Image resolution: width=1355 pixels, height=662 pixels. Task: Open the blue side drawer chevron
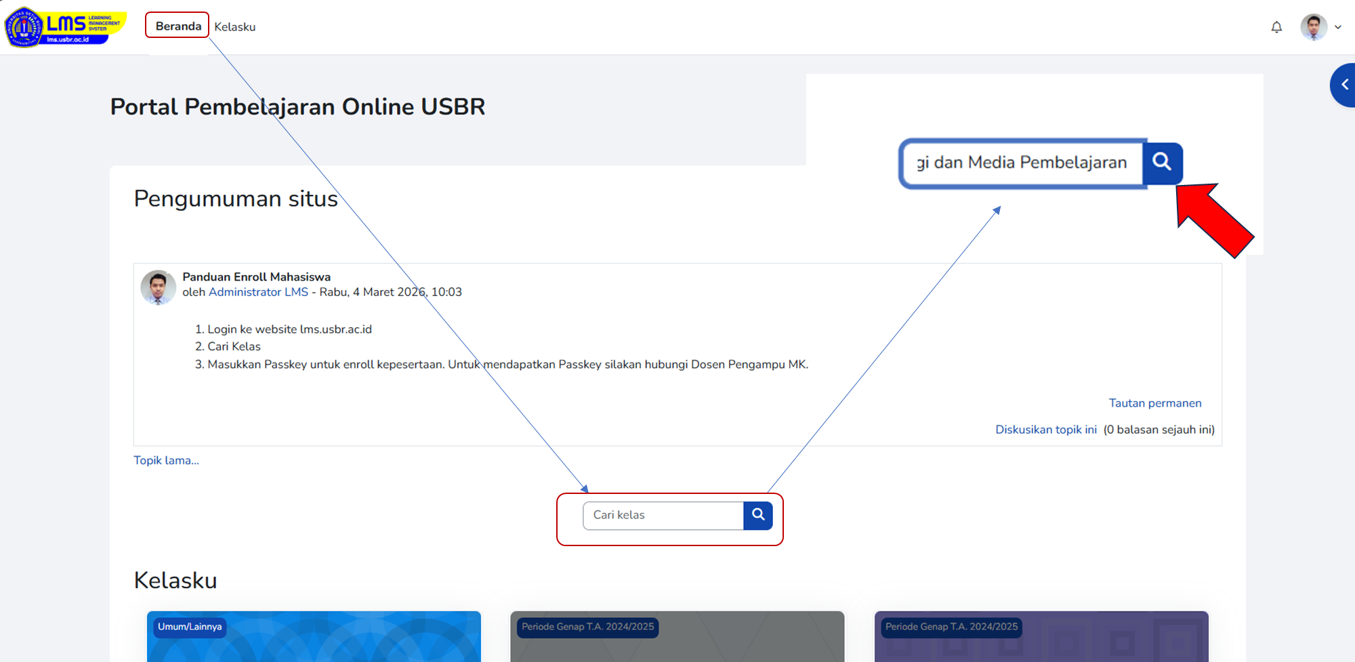[x=1344, y=85]
